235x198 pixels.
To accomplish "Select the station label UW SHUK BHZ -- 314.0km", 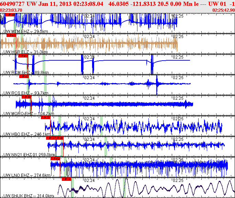I will pyautogui.click(x=29, y=196).
